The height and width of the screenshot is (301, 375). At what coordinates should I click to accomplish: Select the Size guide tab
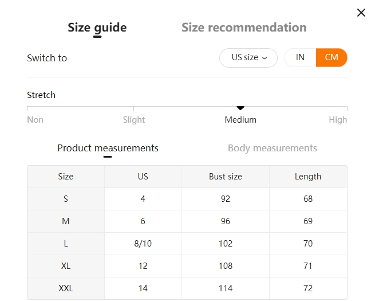coord(97,28)
